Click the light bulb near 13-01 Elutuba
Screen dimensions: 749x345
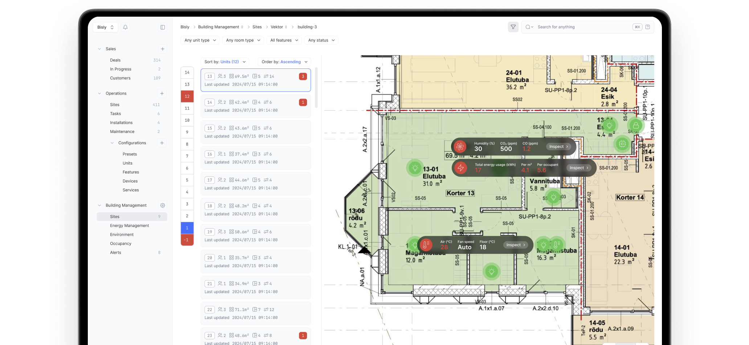point(415,168)
